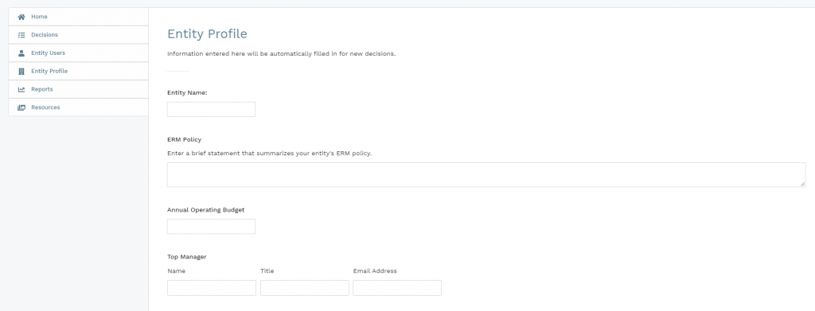Image resolution: width=815 pixels, height=311 pixels.
Task: Click the Reports chart icon
Action: 21,89
